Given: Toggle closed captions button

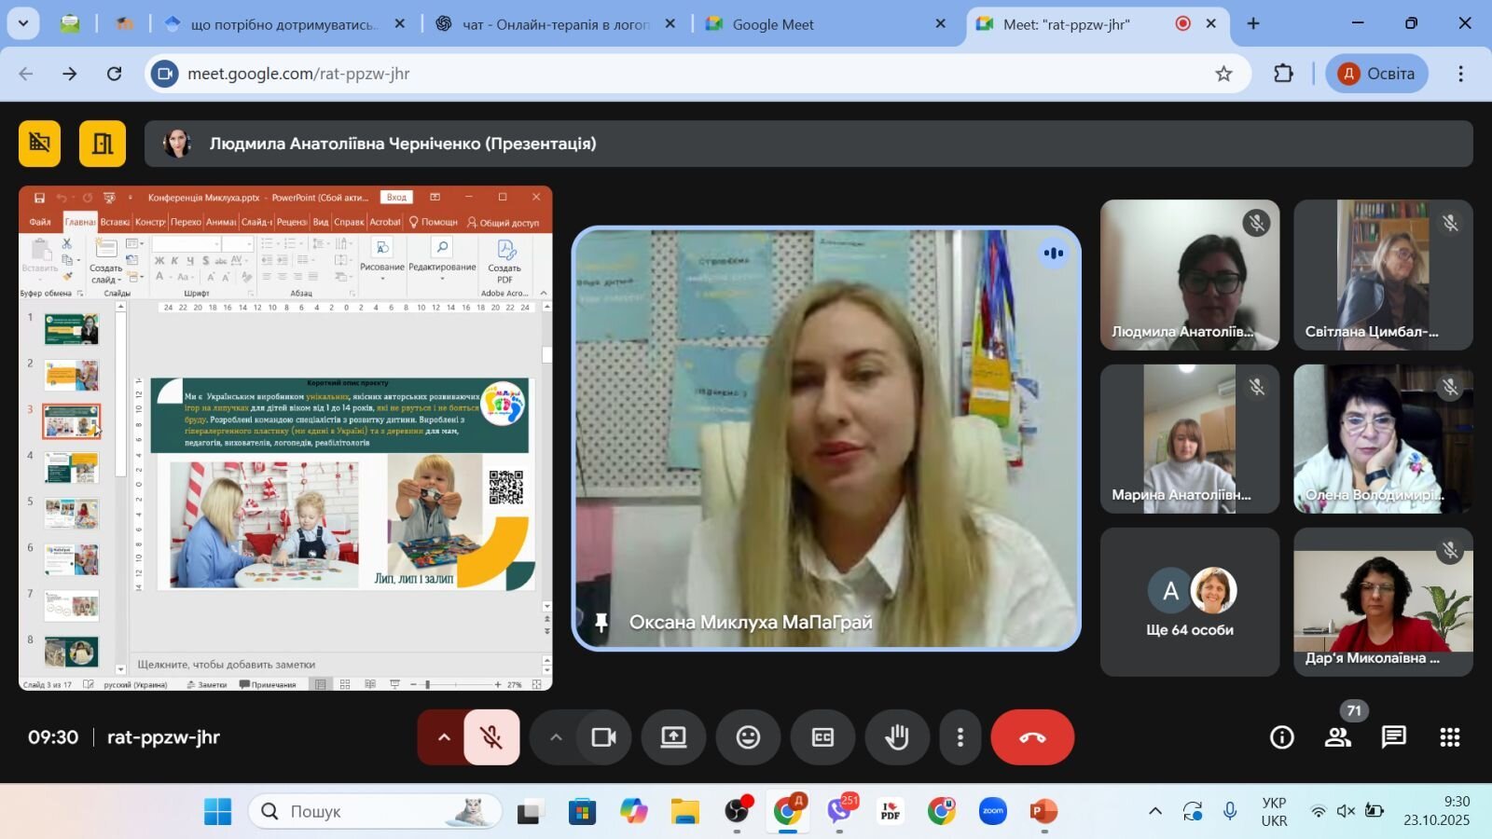Looking at the screenshot, I should [822, 737].
